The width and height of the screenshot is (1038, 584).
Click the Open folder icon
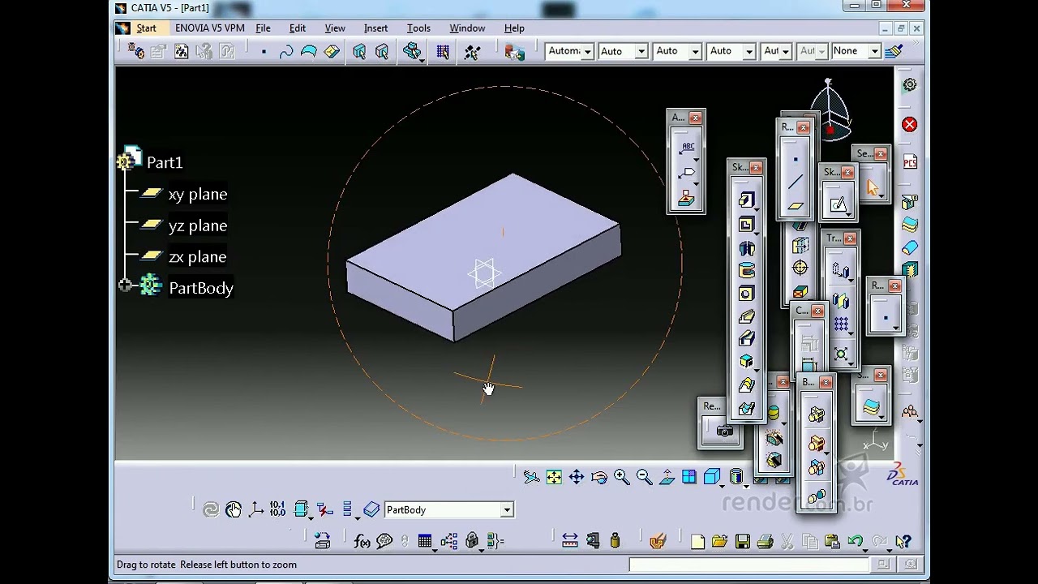pos(719,542)
